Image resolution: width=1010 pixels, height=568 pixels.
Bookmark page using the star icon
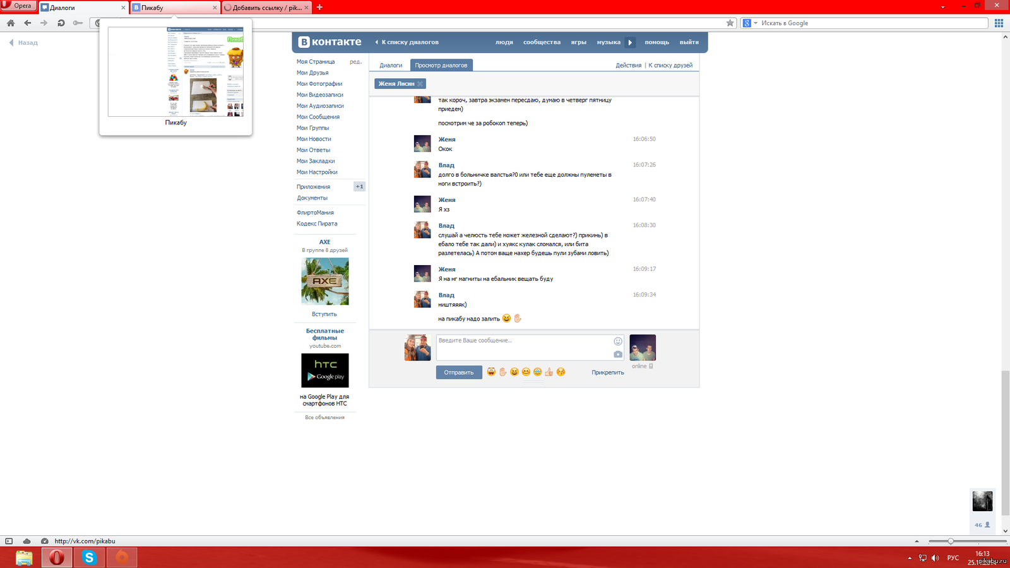pos(730,23)
